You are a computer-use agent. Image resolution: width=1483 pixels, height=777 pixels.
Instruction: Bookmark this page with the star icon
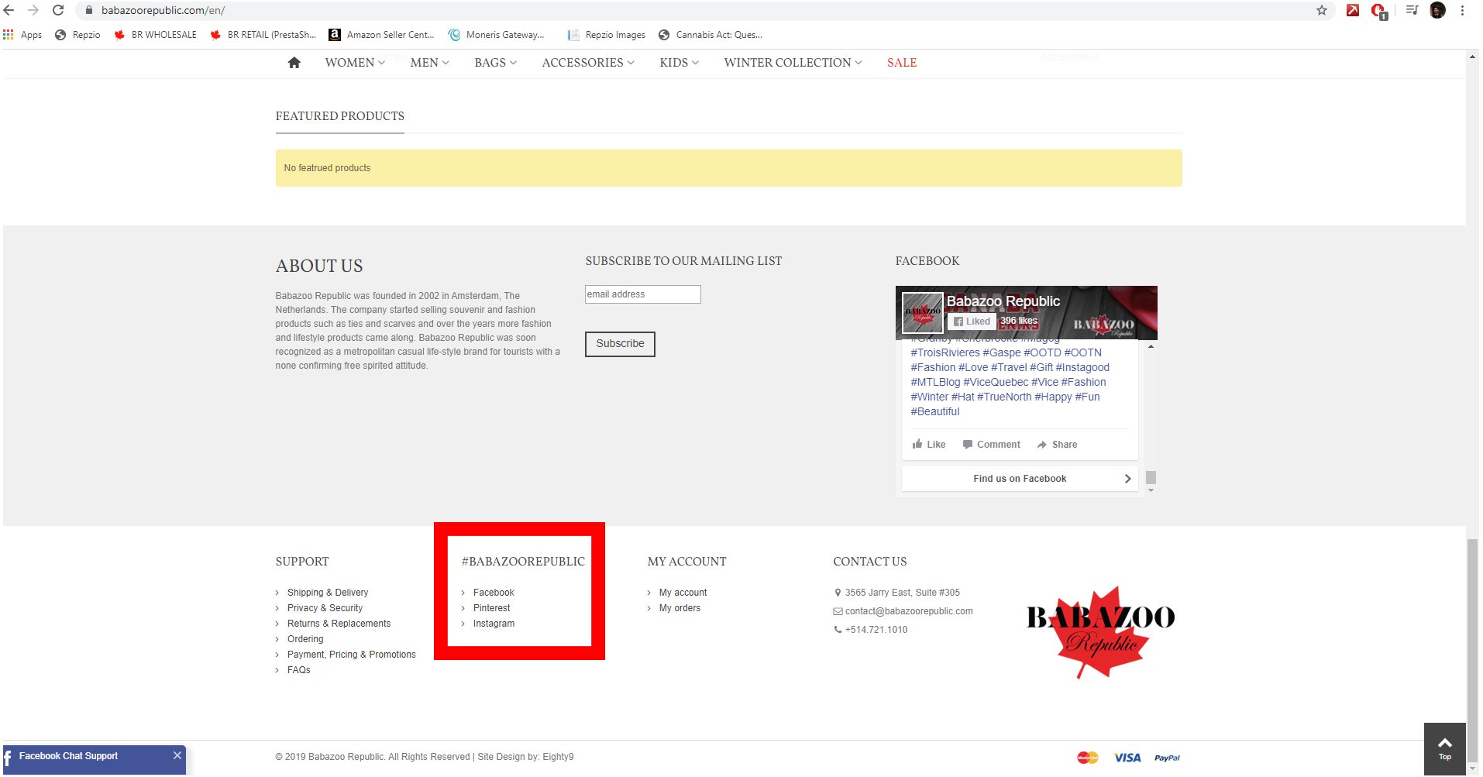[x=1322, y=11]
